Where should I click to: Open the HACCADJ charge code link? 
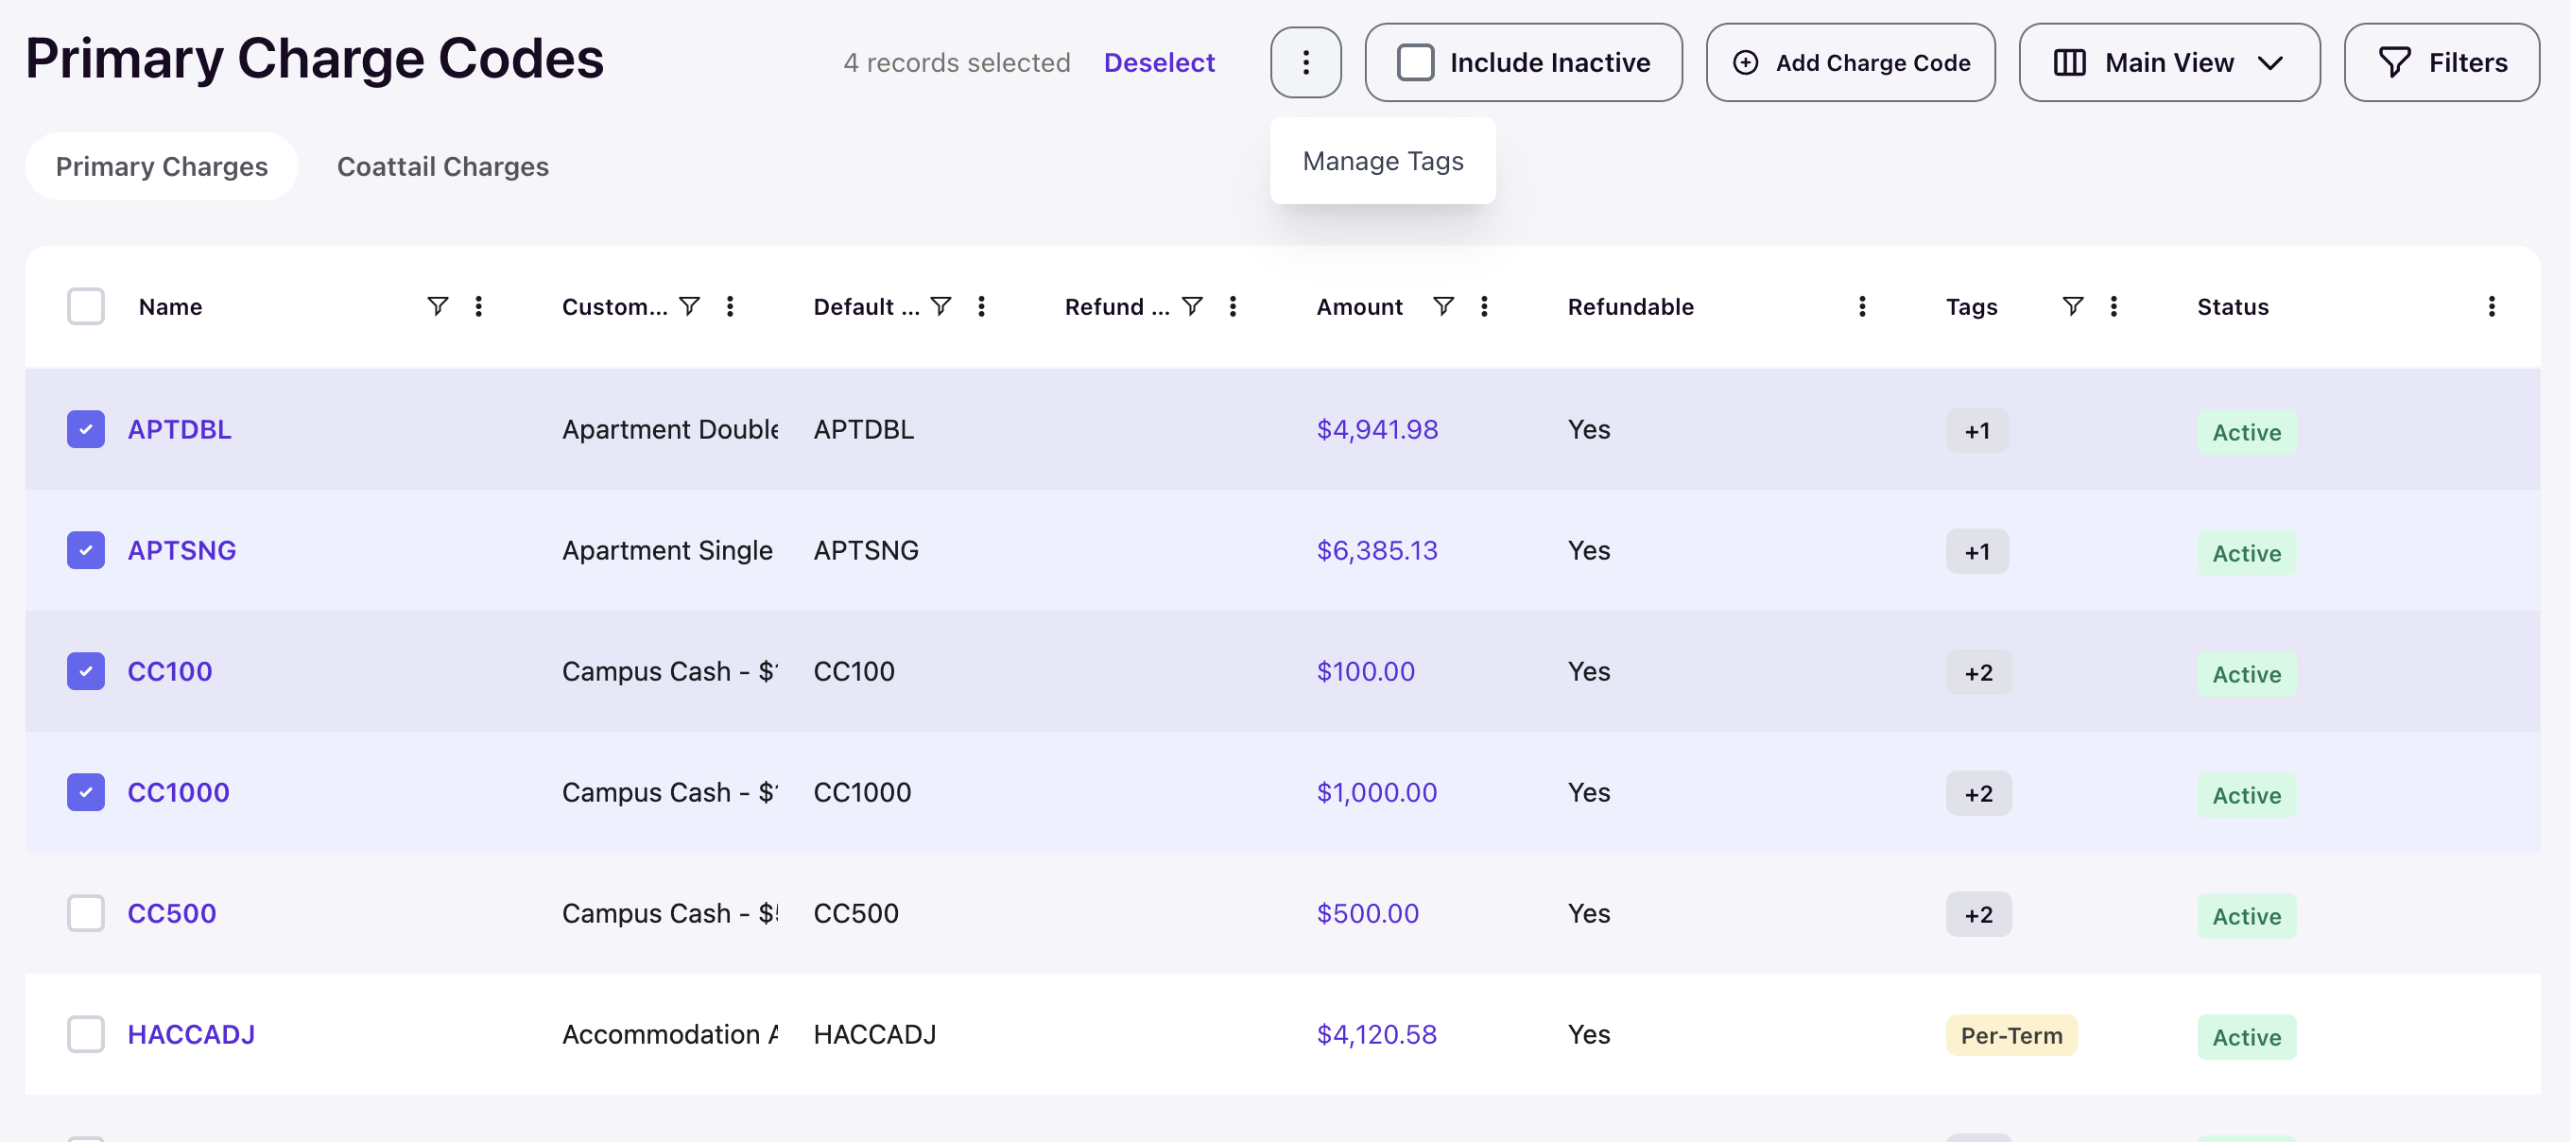click(191, 1033)
